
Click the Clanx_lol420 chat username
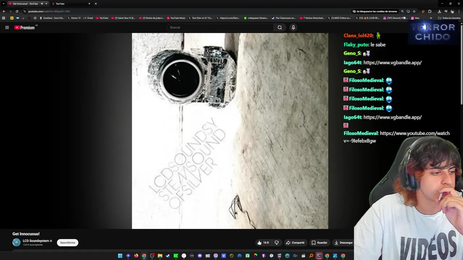[x=358, y=35]
